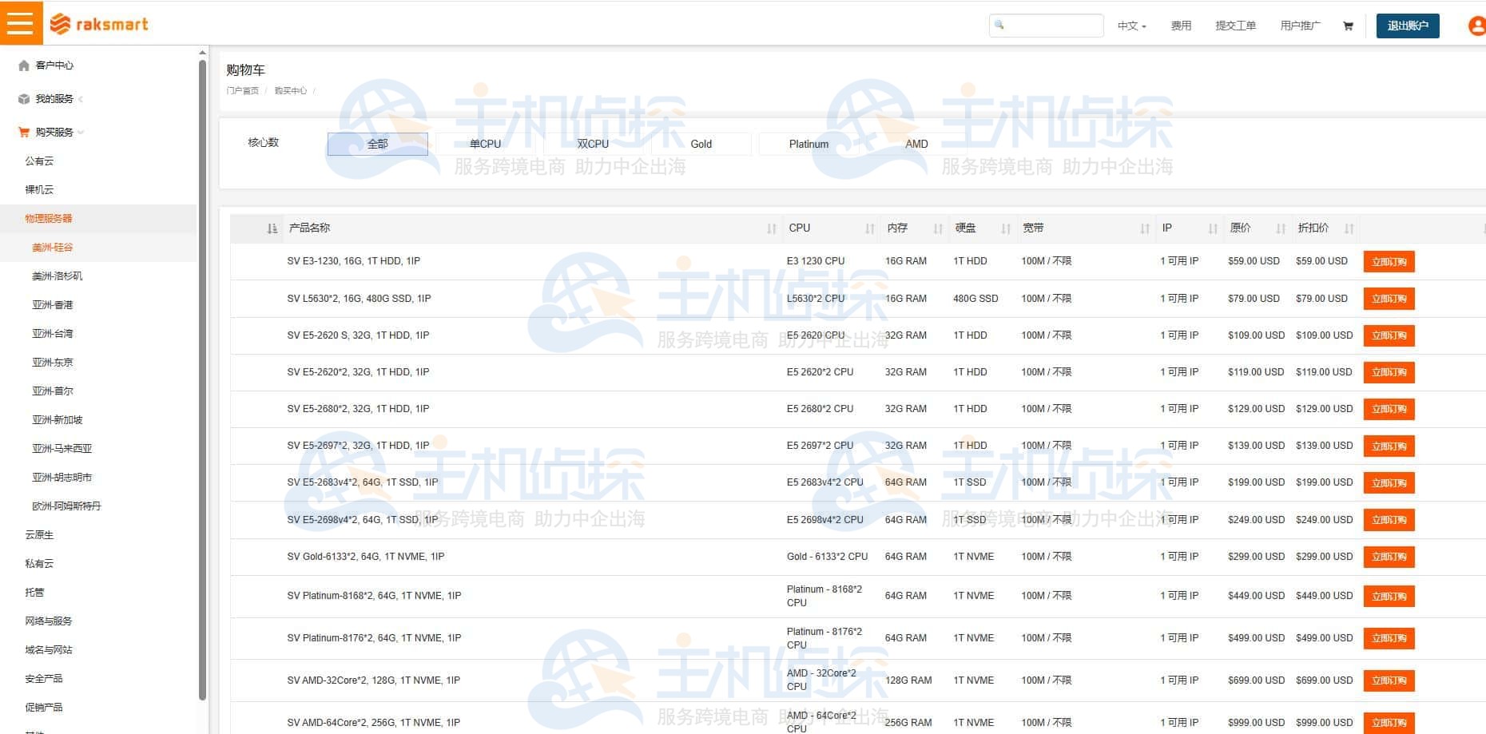Image resolution: width=1486 pixels, height=734 pixels.
Task: Collapse the 购买服务 section
Action: click(x=83, y=132)
